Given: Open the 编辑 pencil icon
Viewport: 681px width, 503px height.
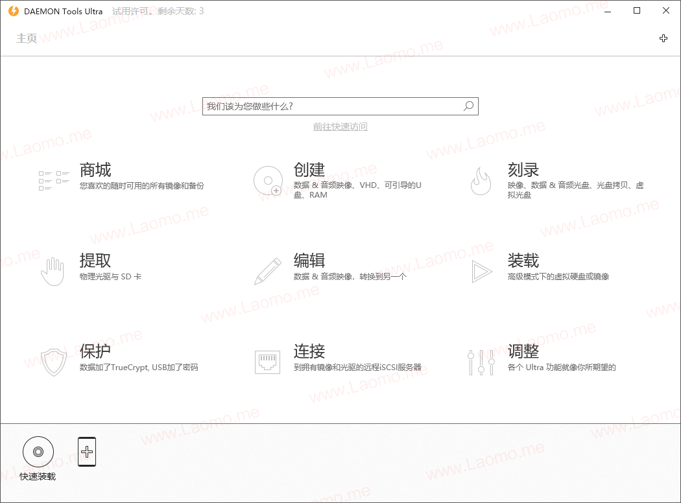Looking at the screenshot, I should (x=267, y=272).
